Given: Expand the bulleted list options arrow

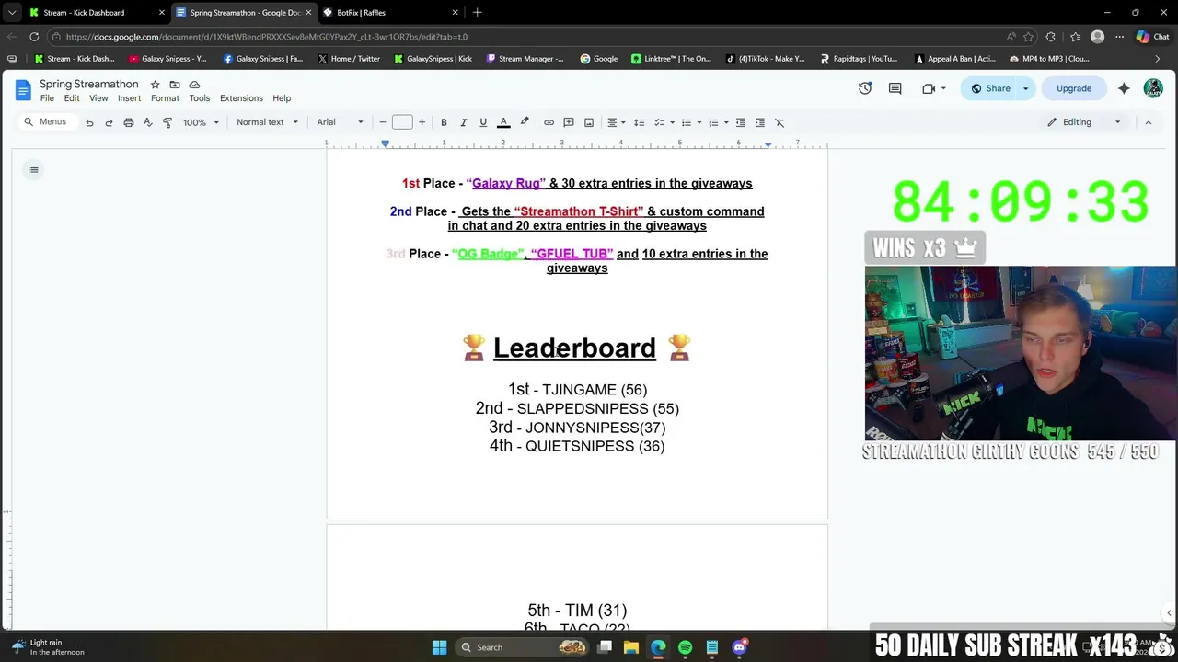Looking at the screenshot, I should (x=699, y=122).
